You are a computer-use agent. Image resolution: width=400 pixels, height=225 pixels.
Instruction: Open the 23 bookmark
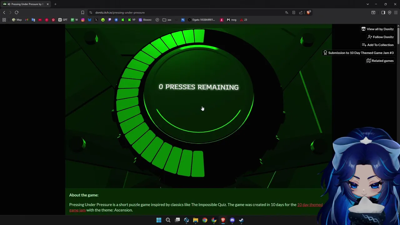click(243, 20)
